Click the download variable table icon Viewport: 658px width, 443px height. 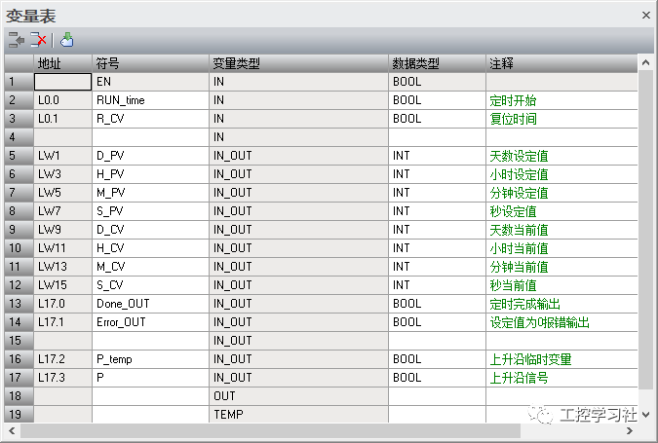[66, 40]
